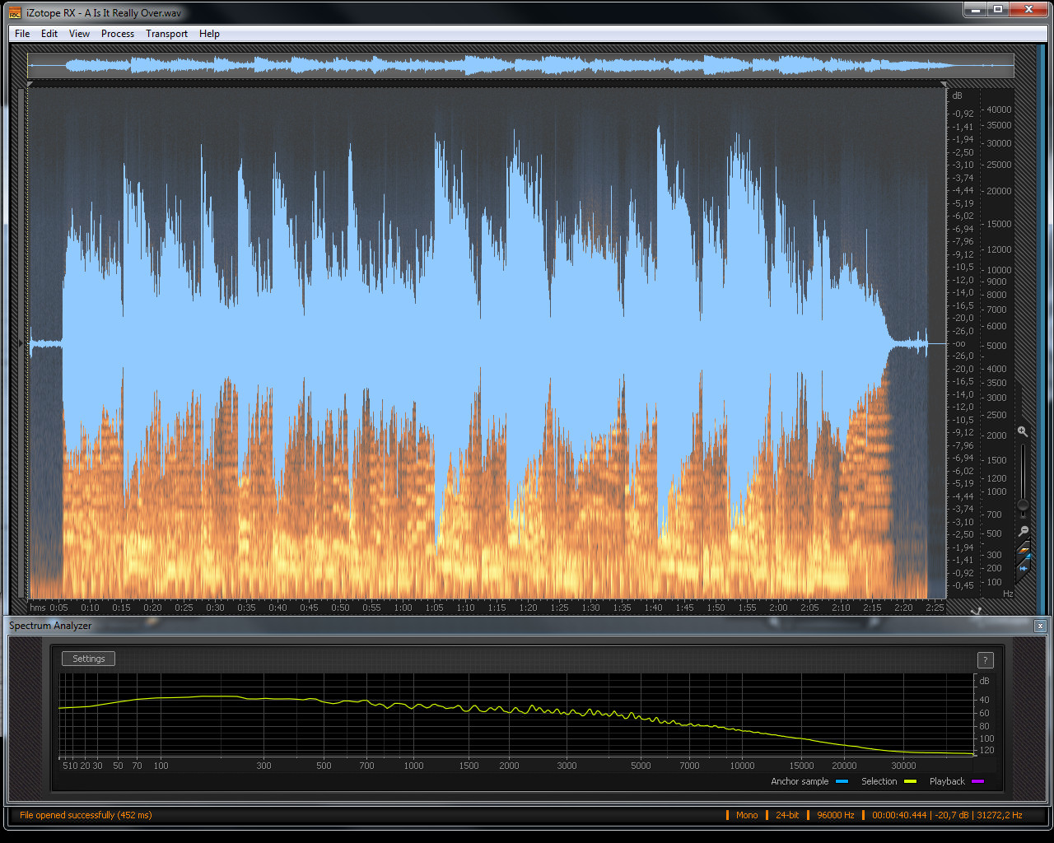Click the zoom out magnifier icon
The image size is (1054, 843).
tap(1023, 531)
